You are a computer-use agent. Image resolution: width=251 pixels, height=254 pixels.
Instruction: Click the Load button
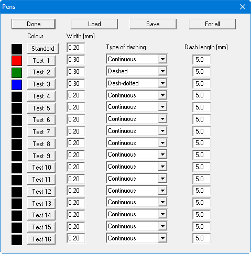[94, 24]
